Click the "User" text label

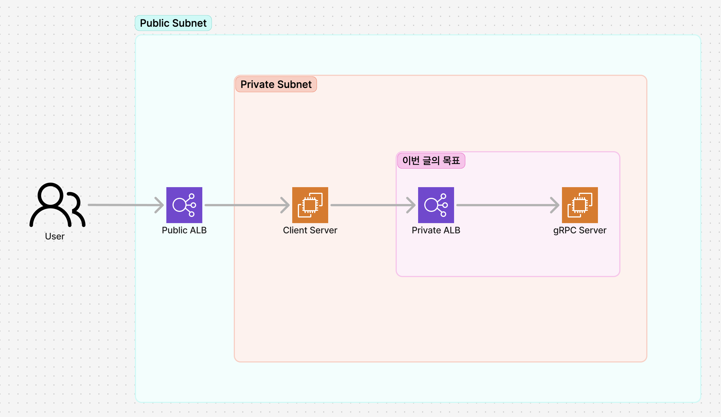[55, 236]
